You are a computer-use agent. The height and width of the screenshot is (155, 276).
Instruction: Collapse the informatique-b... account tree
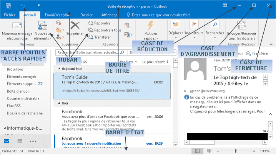point(5,128)
